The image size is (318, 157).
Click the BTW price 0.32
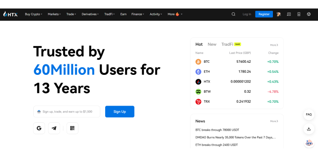(x=247, y=91)
